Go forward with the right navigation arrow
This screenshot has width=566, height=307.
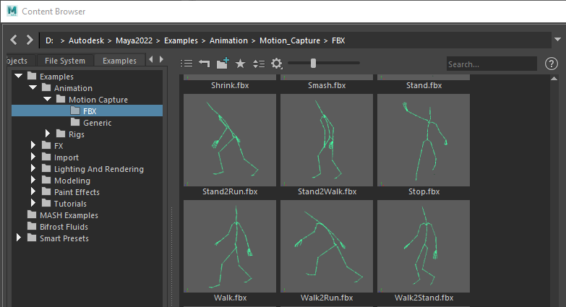(30, 40)
